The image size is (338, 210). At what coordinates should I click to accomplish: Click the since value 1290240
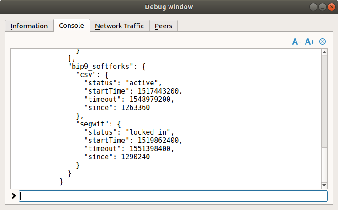[x=136, y=157]
